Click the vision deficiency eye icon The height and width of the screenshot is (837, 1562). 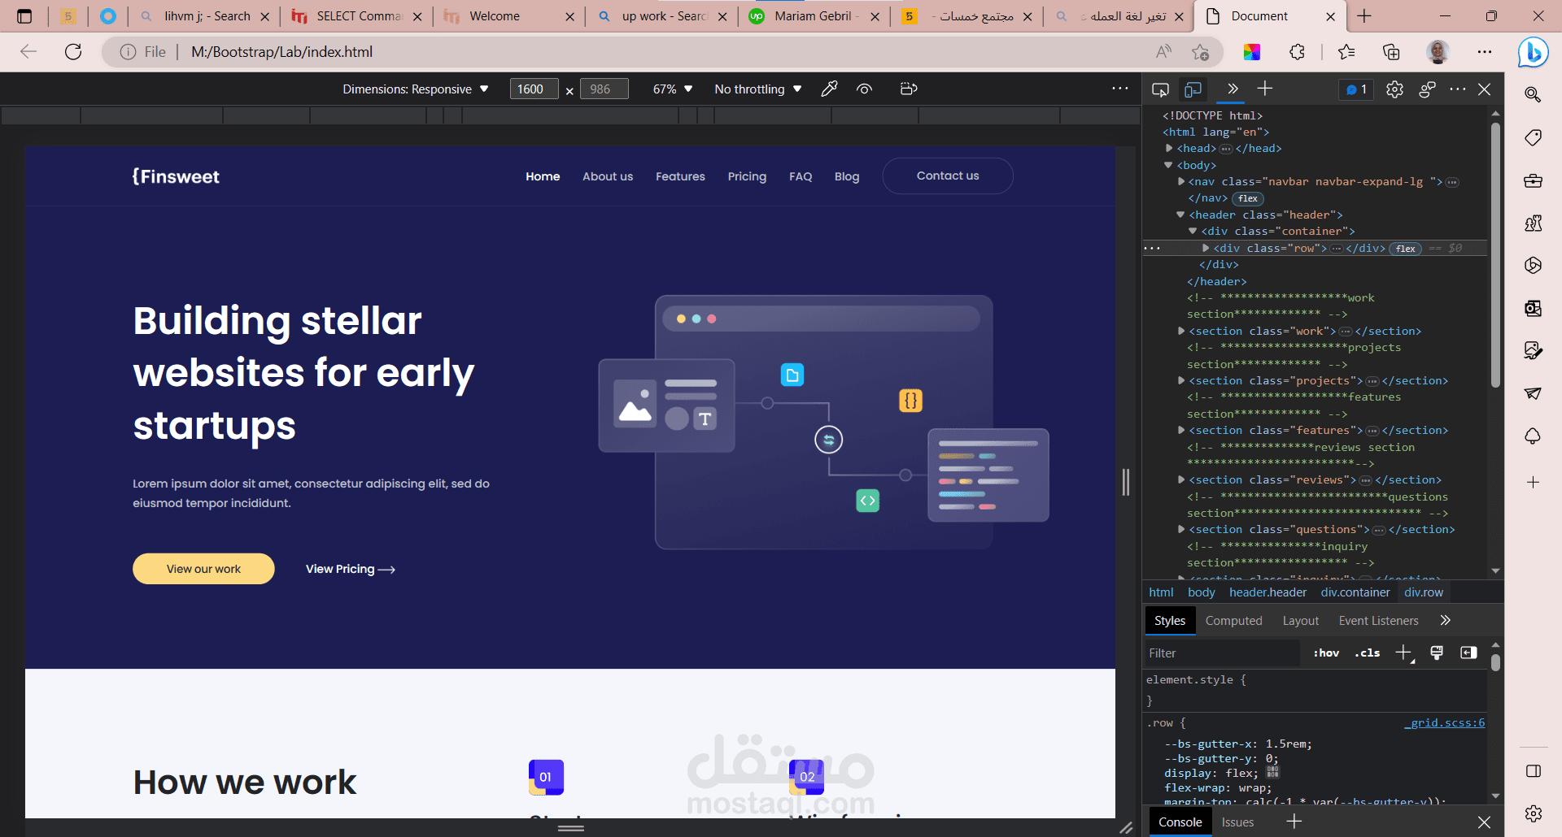865,89
